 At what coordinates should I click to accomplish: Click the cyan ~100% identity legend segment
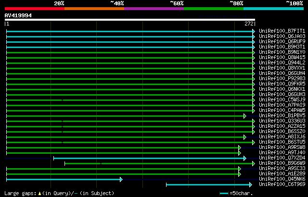(x=274, y=9)
